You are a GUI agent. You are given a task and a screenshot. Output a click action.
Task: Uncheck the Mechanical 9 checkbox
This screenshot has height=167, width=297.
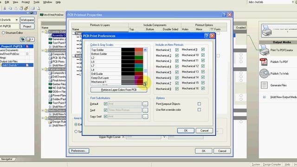pos(203,50)
